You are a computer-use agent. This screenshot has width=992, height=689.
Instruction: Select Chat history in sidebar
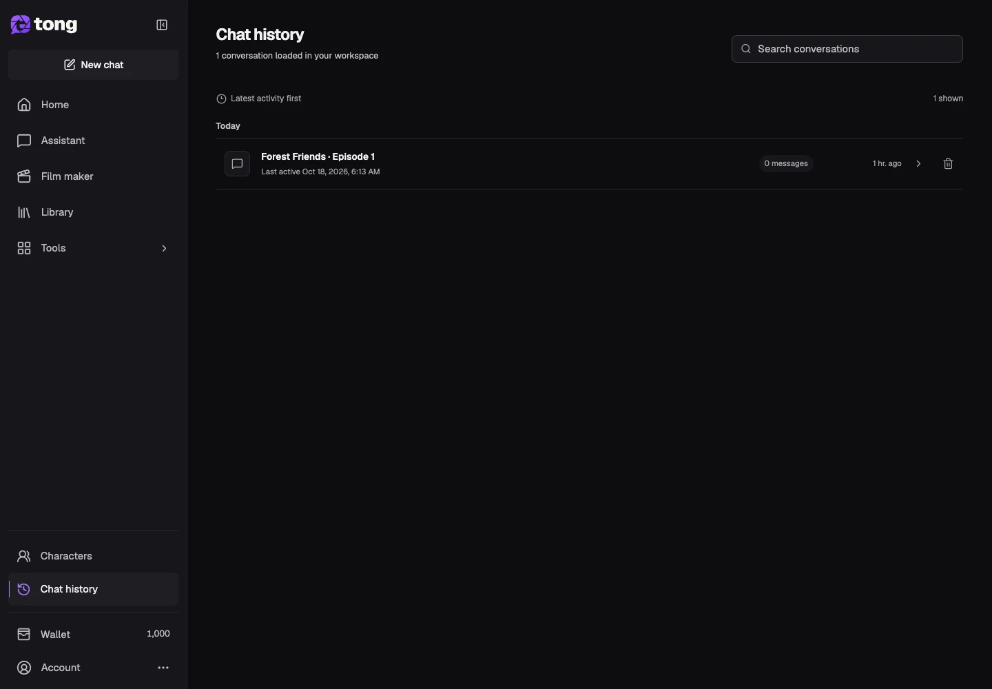(x=93, y=589)
